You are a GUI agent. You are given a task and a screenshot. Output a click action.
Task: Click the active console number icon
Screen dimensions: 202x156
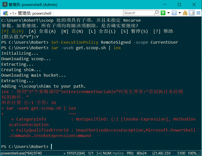(174, 13)
